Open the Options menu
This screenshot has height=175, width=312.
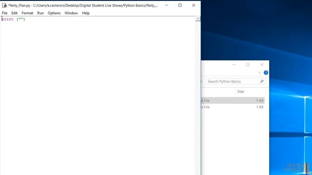54,13
